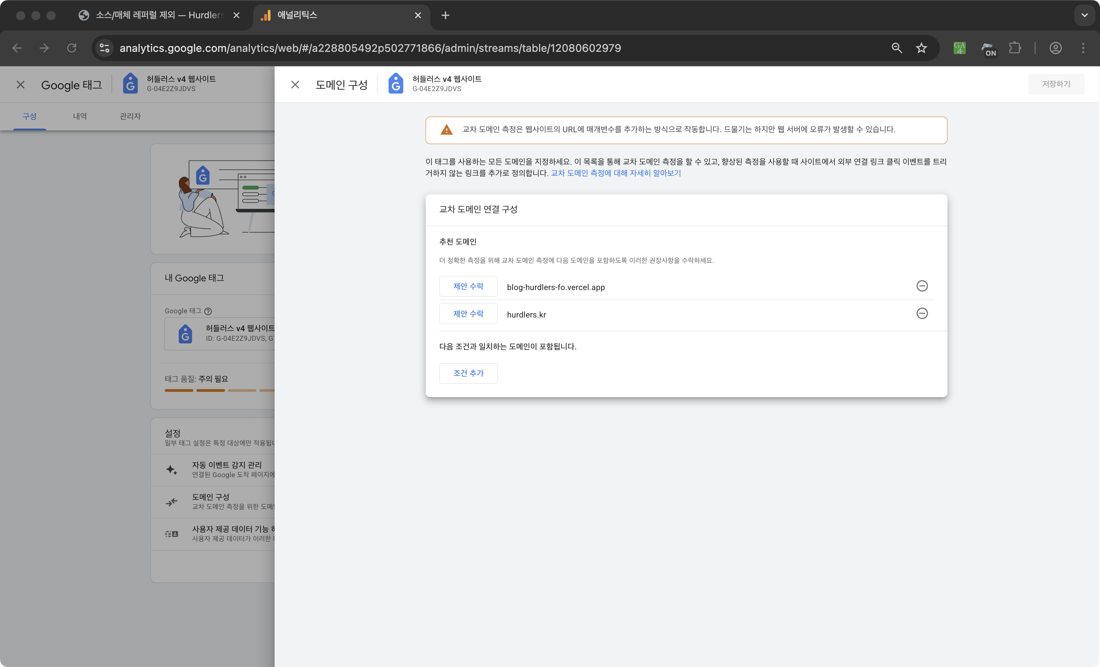
Task: Click the Google tag icon in 도메인 구성 header
Action: pyautogui.click(x=396, y=84)
